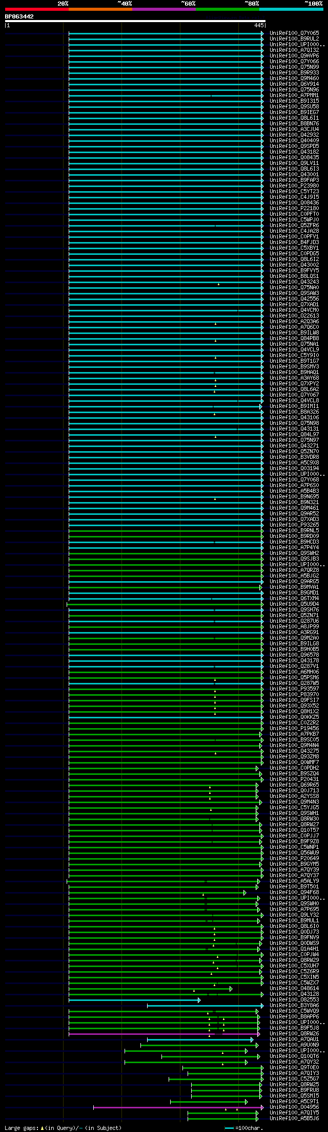Click hit label UniRef100_Q9T0E0

tap(294, 1068)
